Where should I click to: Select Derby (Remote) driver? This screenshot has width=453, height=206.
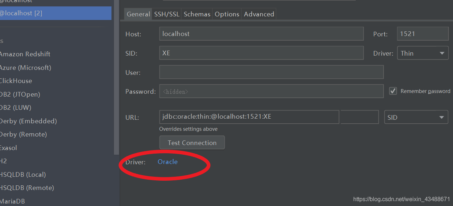point(24,134)
